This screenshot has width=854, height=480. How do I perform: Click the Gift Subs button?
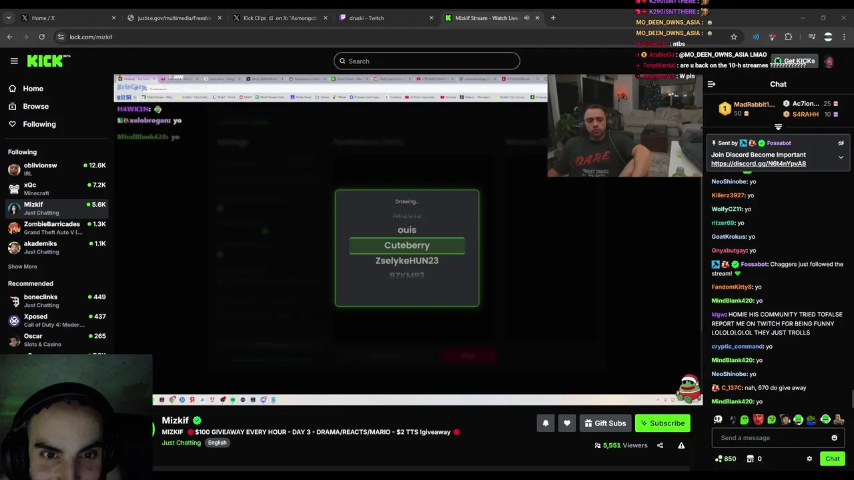[x=605, y=423]
